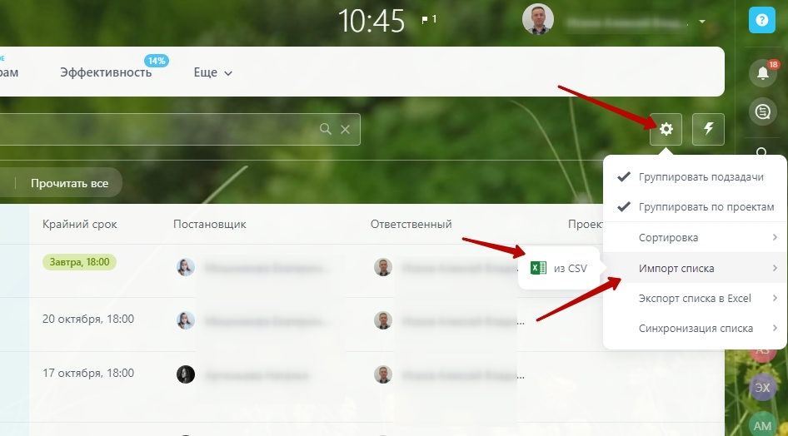This screenshot has width=788, height=436.
Task: Expand the Сортировка submenu
Action: tap(695, 237)
